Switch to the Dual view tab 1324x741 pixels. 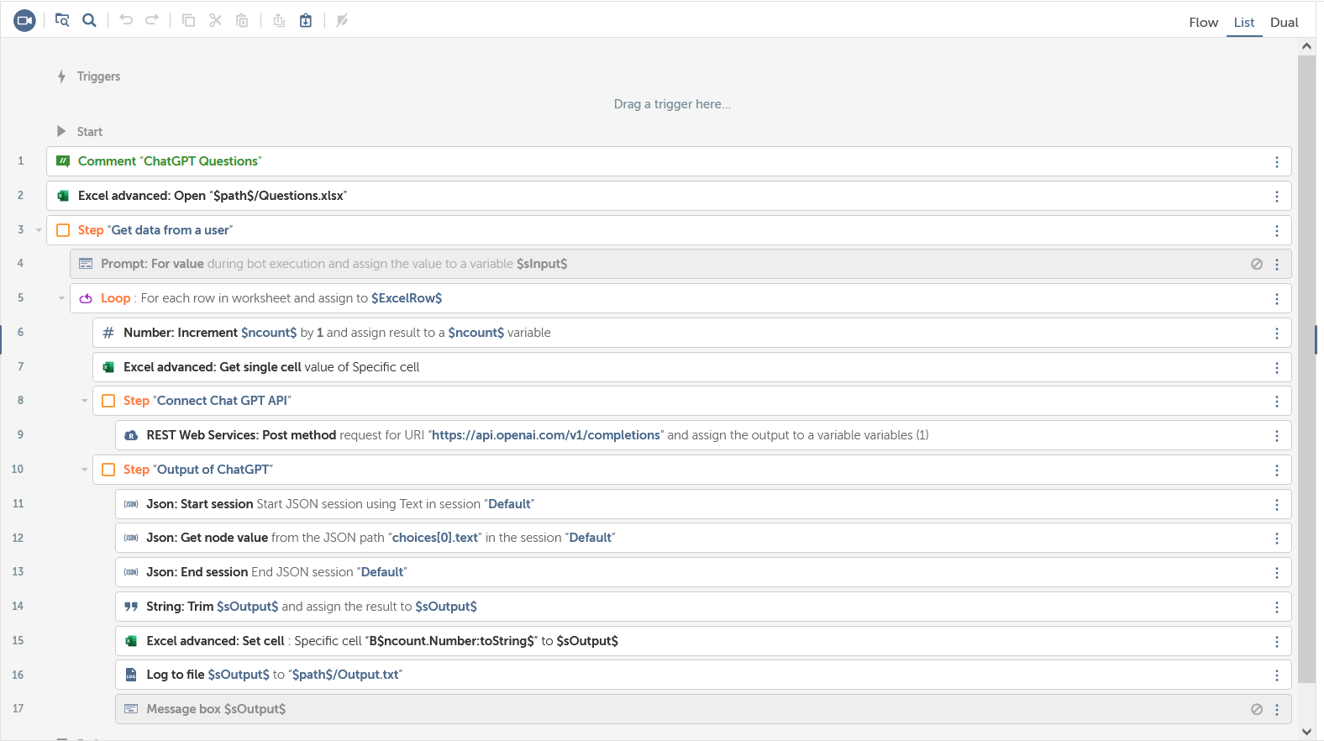pos(1284,23)
